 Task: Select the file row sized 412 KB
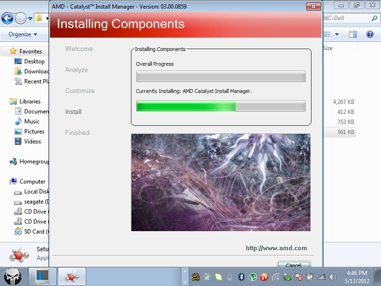pos(340,112)
